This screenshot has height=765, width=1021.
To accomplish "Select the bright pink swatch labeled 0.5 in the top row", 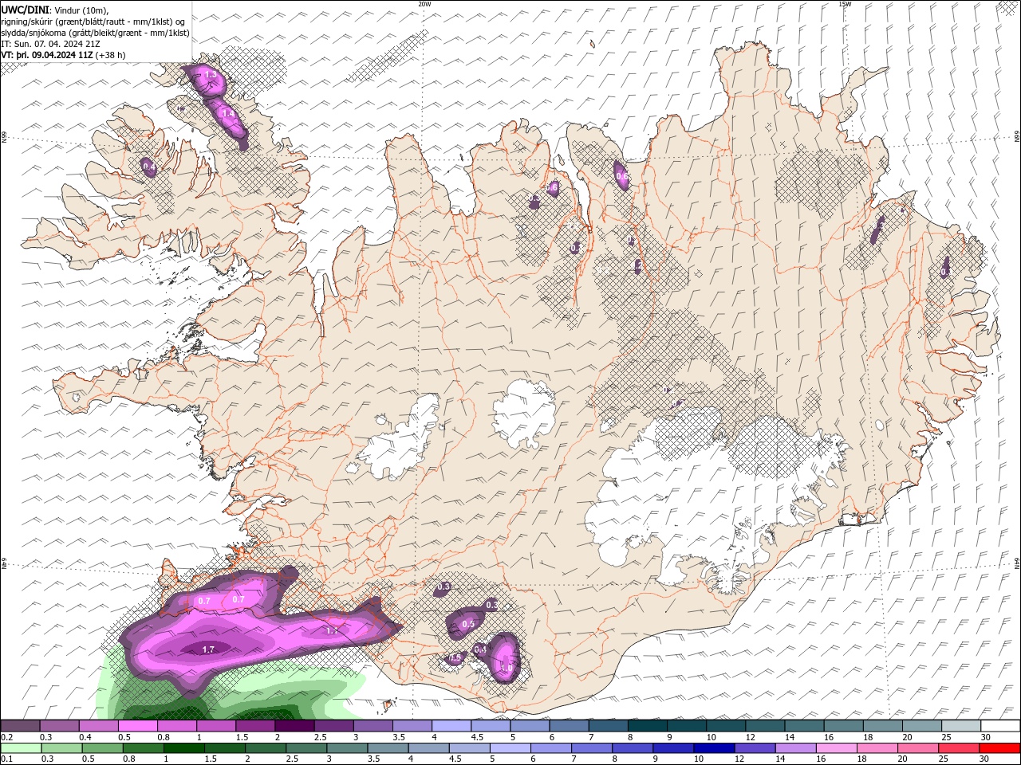I will pyautogui.click(x=139, y=726).
